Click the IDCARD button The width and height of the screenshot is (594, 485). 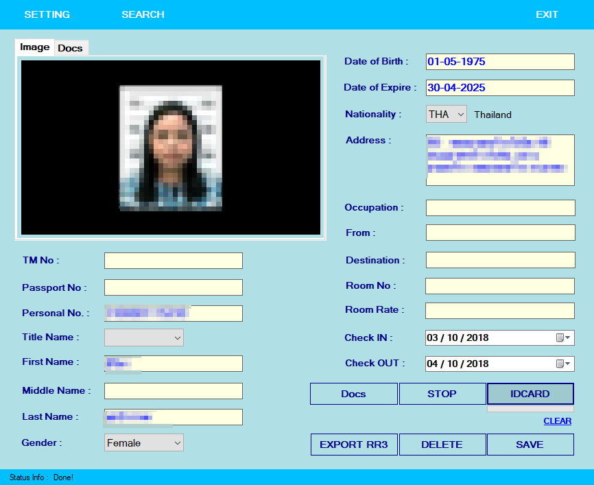(530, 394)
